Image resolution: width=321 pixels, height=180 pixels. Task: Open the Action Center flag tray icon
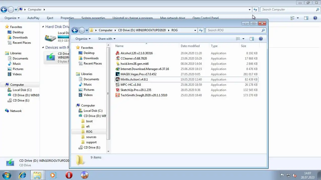pos(282,175)
